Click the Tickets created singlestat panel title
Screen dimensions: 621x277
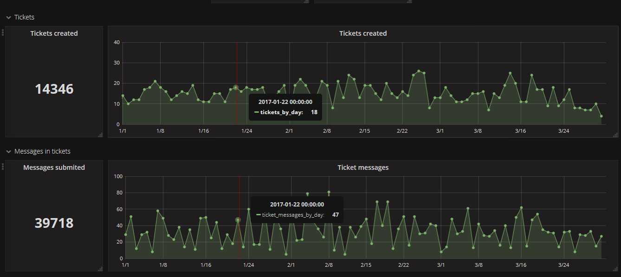point(54,33)
